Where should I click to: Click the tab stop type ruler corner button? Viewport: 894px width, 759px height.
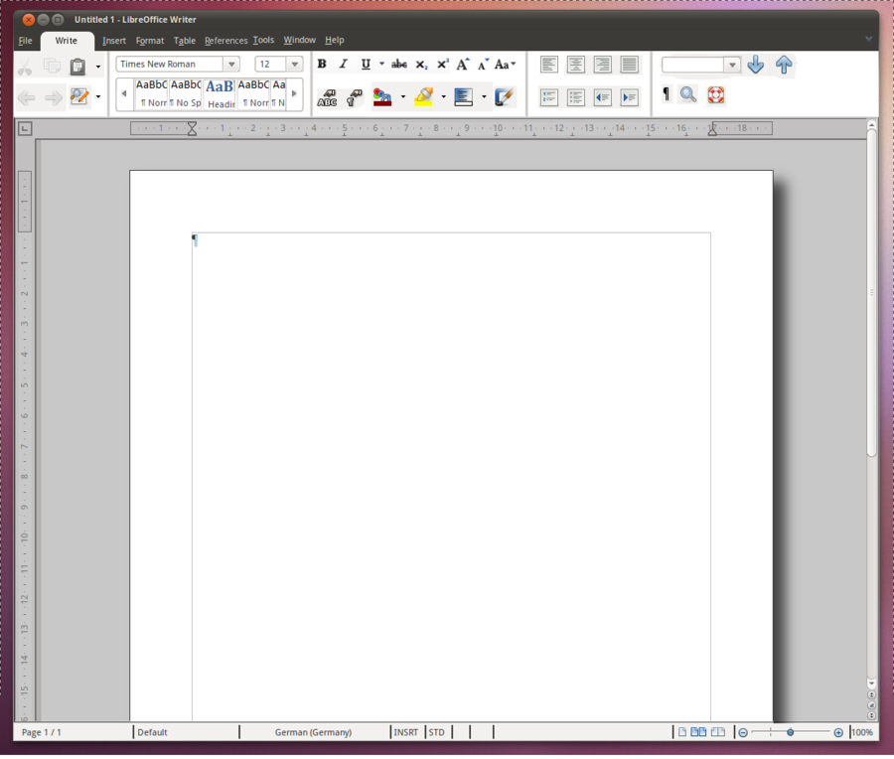pyautogui.click(x=25, y=129)
